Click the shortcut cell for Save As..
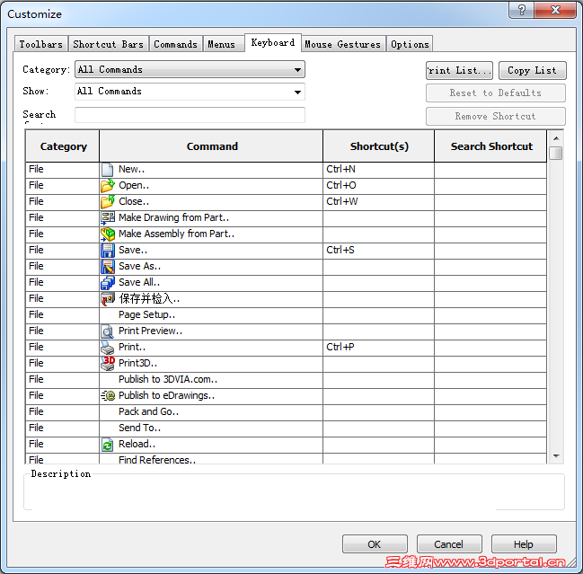 (379, 267)
